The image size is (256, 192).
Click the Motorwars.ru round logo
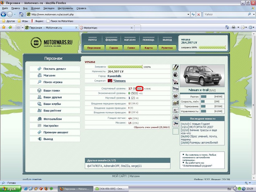[x=36, y=43]
